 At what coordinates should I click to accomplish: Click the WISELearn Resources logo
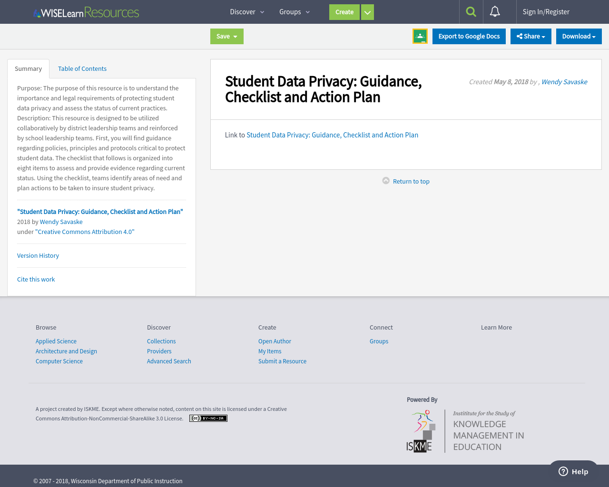(86, 11)
